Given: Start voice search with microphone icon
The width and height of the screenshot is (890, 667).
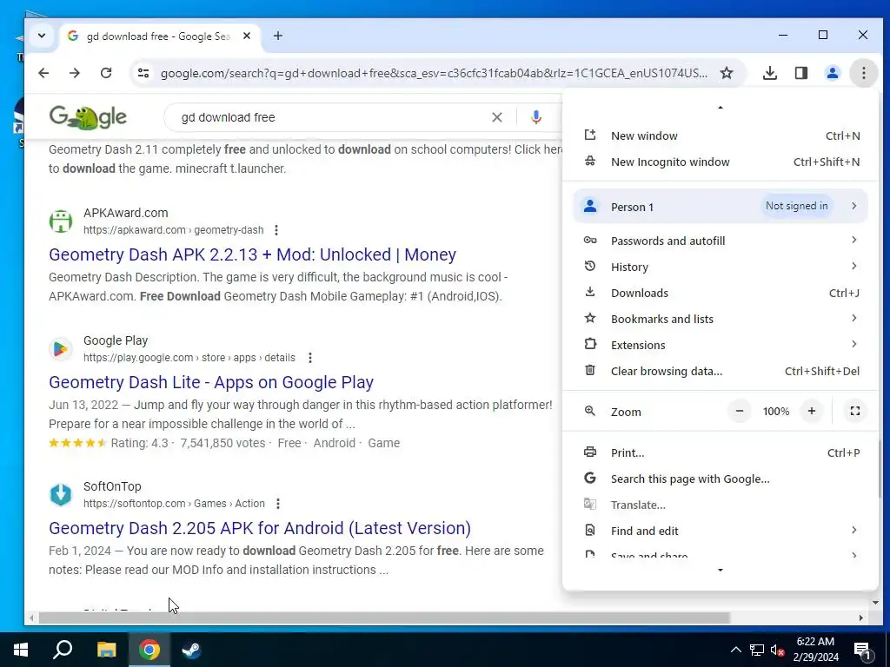Looking at the screenshot, I should pyautogui.click(x=535, y=117).
